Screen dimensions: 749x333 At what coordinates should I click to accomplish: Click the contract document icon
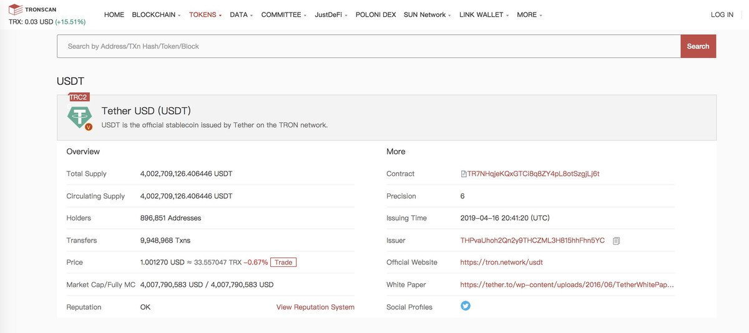[463, 174]
